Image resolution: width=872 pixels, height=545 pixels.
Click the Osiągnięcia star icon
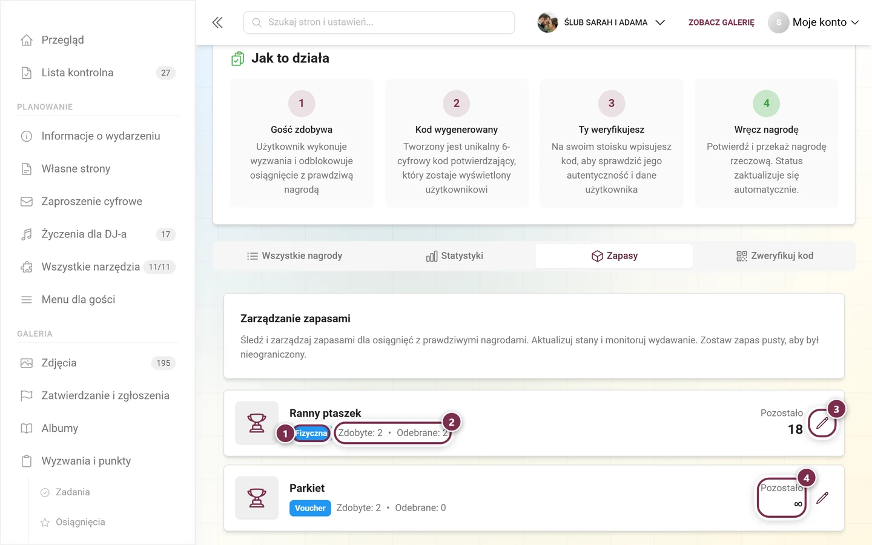coord(45,523)
